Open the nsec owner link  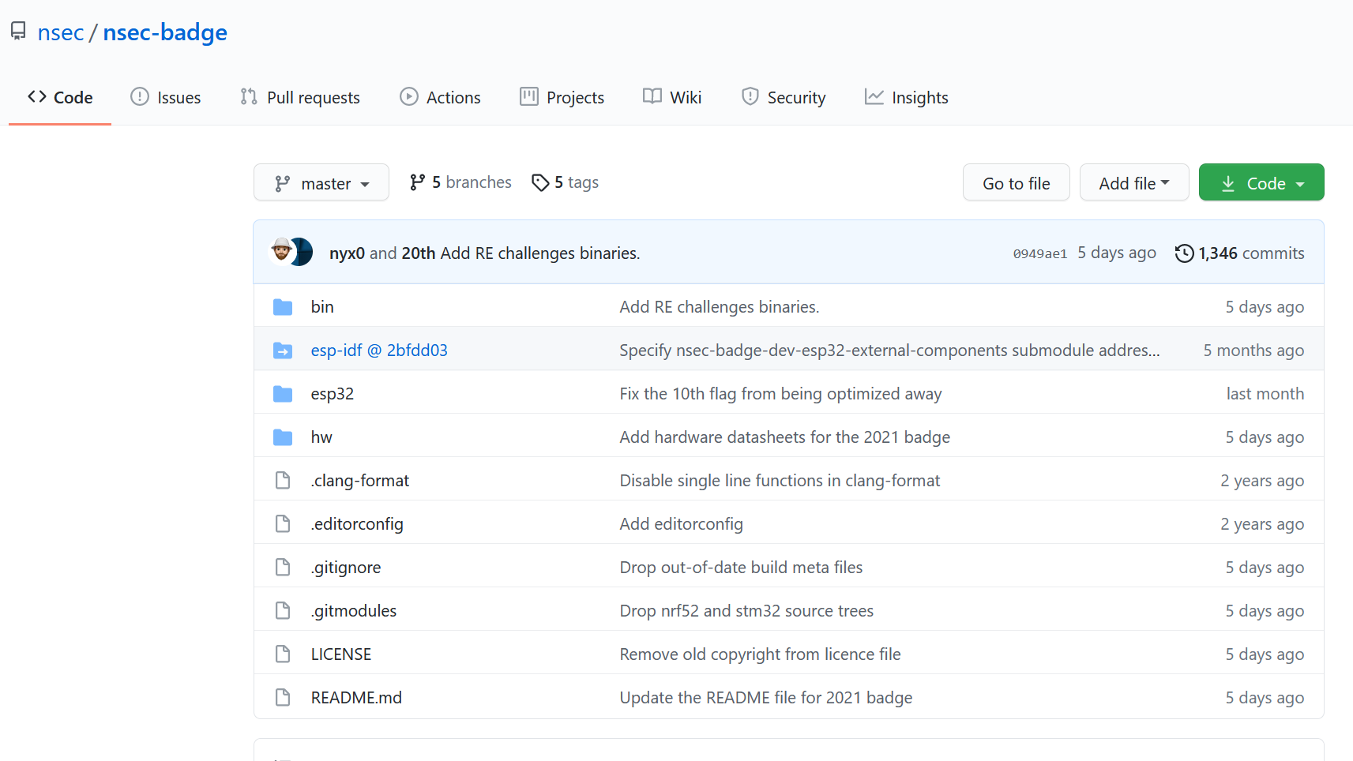61,32
